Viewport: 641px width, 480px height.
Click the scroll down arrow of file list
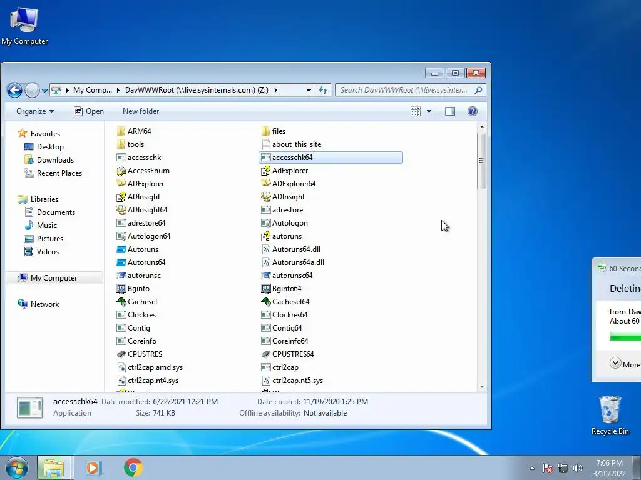pyautogui.click(x=481, y=386)
